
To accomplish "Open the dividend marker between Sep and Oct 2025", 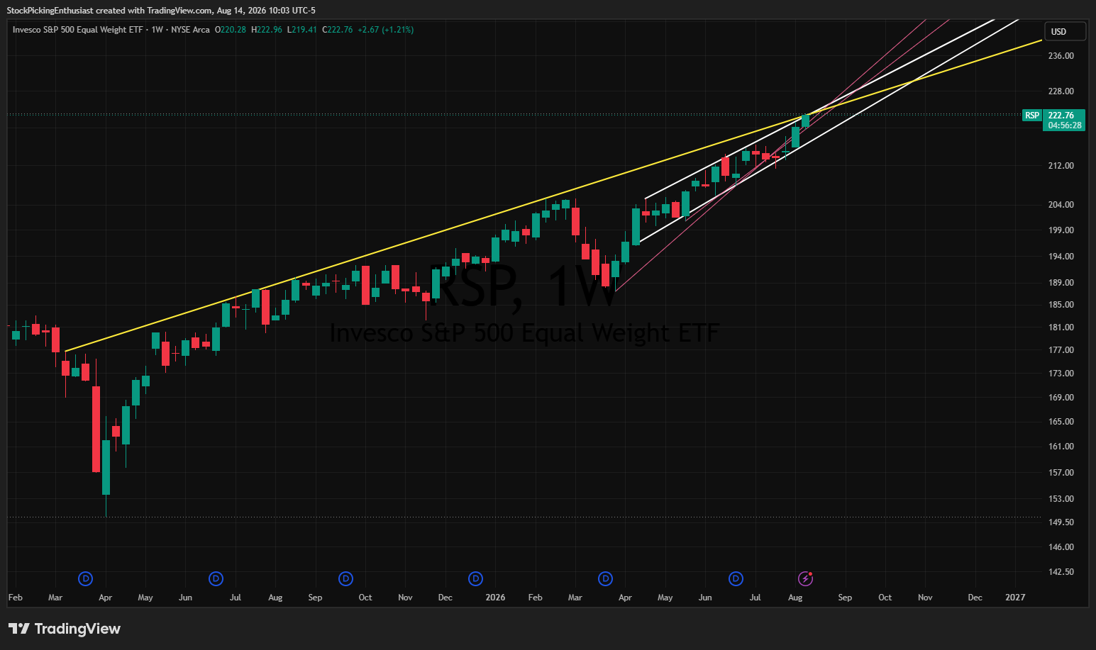I will [345, 579].
